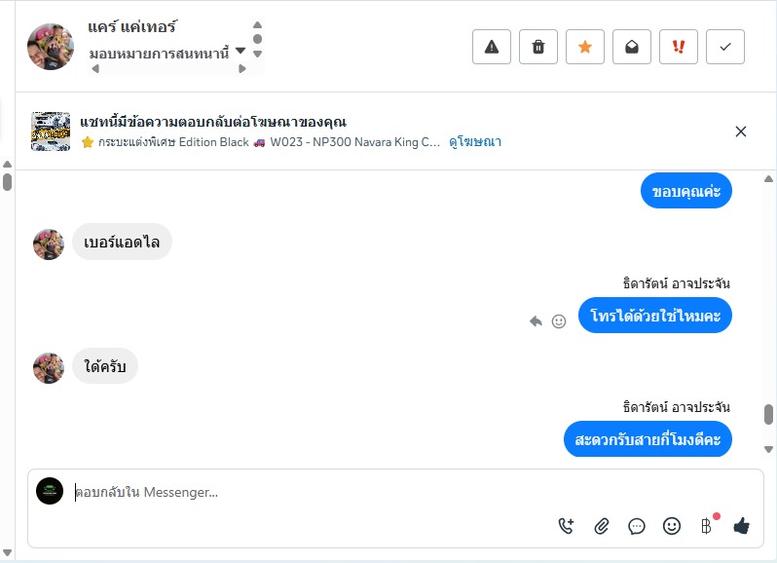This screenshot has width=777, height=563.
Task: Click the 'ตอบกลับใน Messenger' reply field
Action: tap(292, 493)
